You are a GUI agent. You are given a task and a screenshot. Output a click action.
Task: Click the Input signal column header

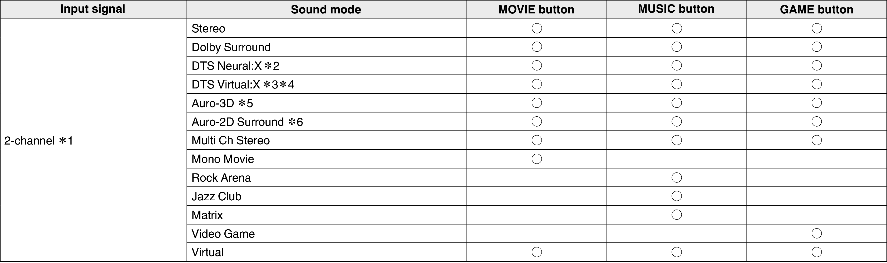[x=93, y=9]
